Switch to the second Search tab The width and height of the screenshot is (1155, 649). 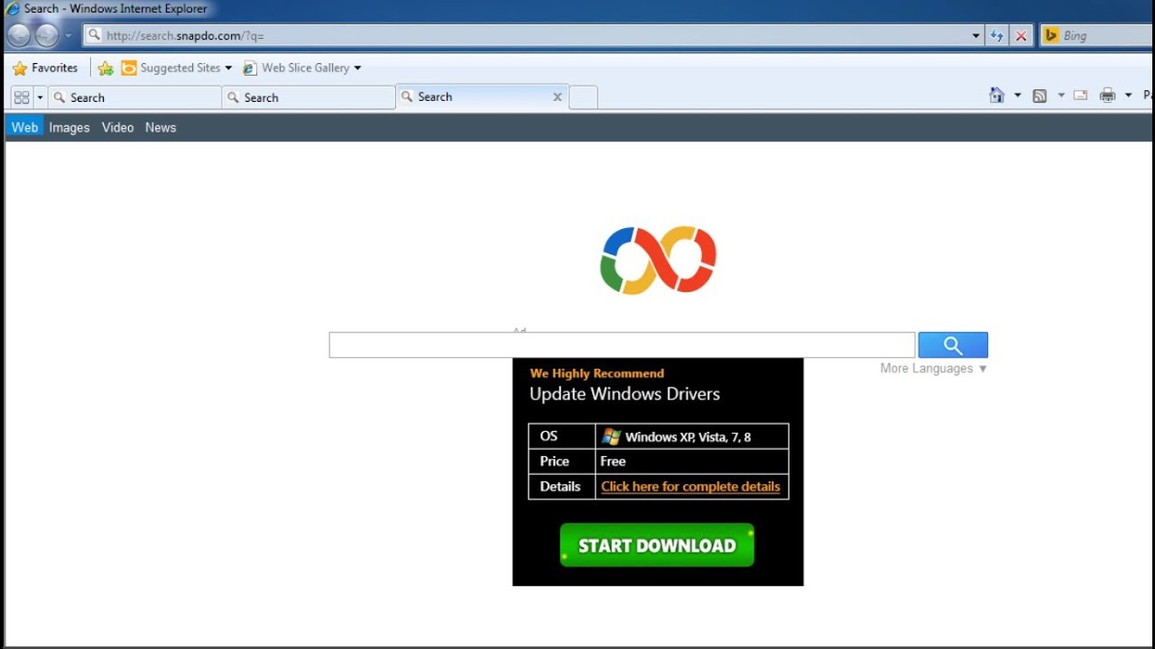tap(309, 97)
